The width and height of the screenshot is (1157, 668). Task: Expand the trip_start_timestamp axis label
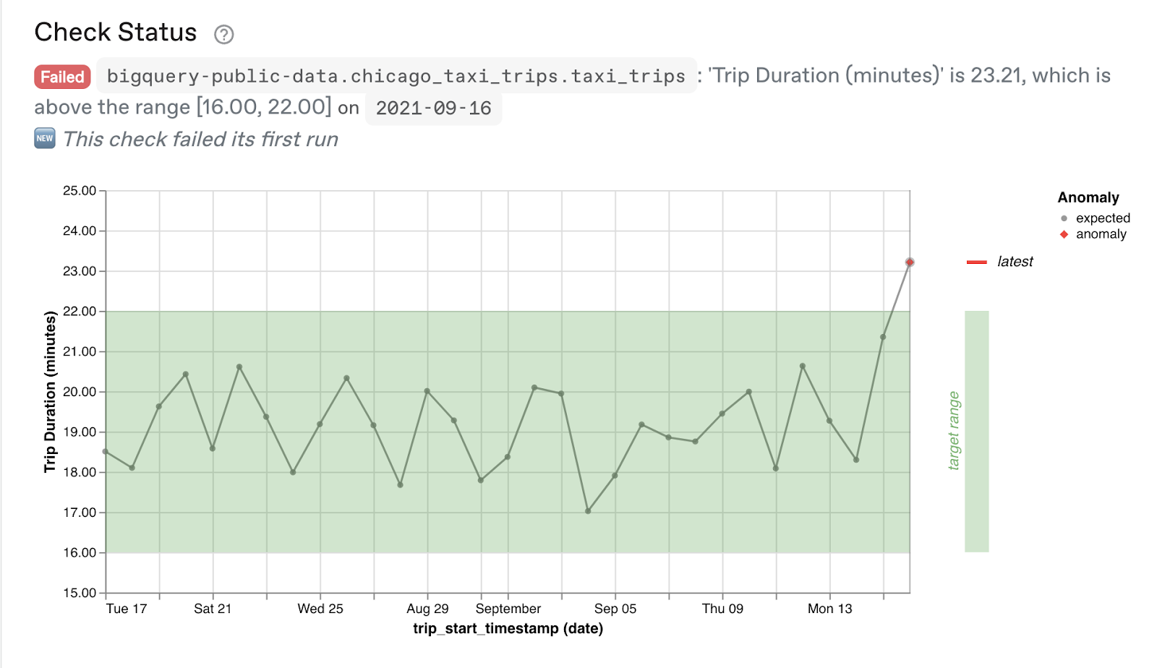[507, 628]
